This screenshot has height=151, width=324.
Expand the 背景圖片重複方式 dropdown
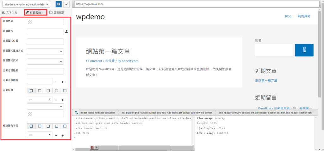45,51
